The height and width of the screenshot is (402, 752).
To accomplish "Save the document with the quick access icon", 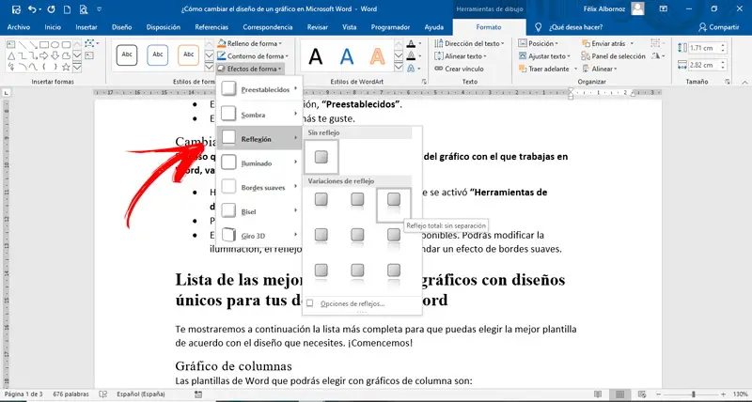I will pyautogui.click(x=16, y=9).
